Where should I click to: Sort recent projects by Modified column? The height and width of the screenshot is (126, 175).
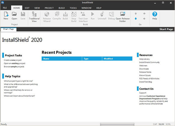pyautogui.click(x=108, y=59)
